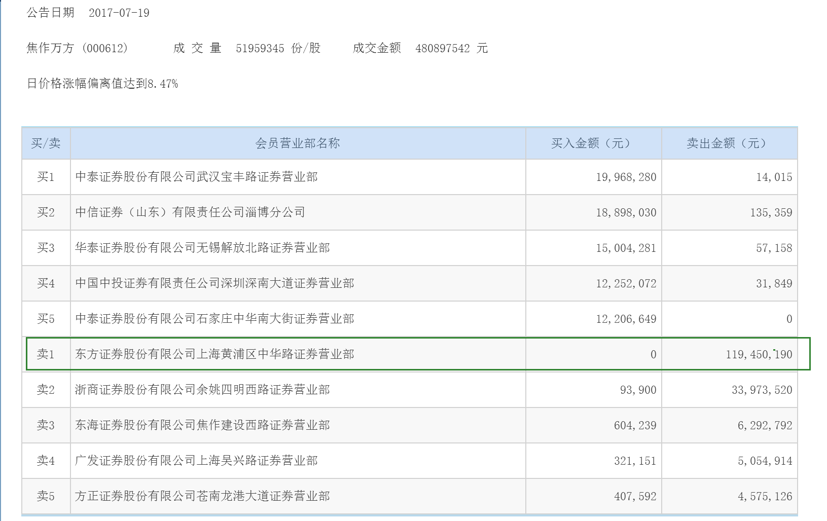This screenshot has width=827, height=521.
Task: Click the buy amount 604,239
Action: pos(635,426)
